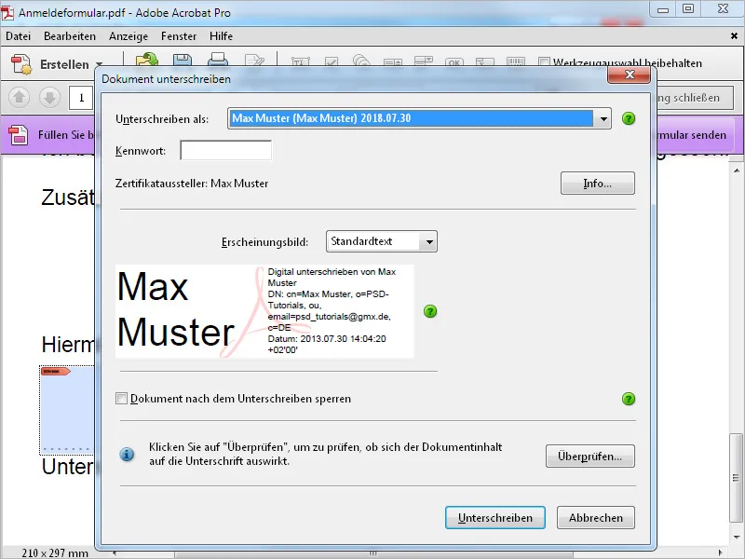Click the Erstellen PDF icon

[x=21, y=64]
